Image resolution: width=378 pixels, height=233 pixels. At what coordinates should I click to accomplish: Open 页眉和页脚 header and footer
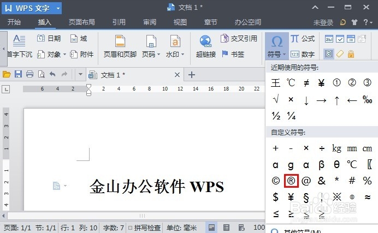(120, 47)
